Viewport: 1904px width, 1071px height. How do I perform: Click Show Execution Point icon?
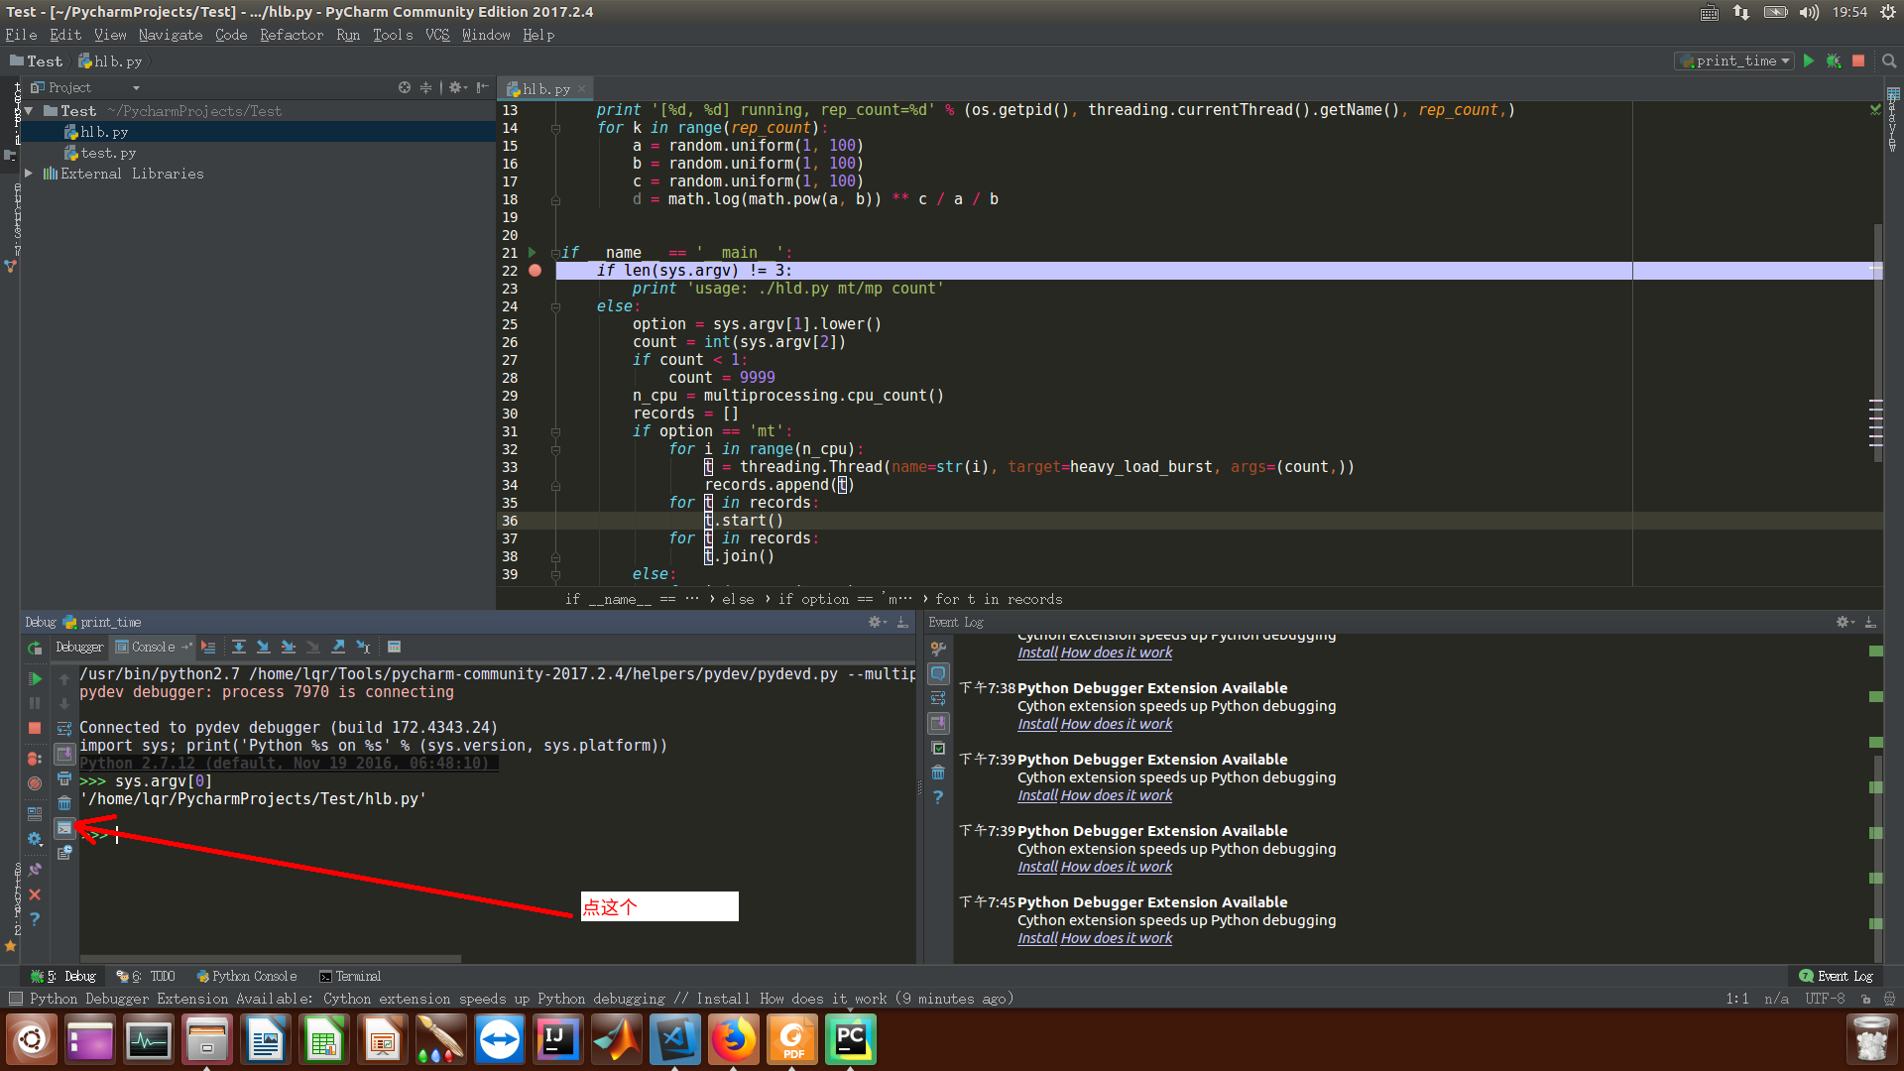click(x=208, y=647)
